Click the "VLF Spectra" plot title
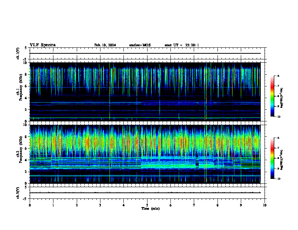The width and height of the screenshot is (298, 230). click(x=43, y=45)
